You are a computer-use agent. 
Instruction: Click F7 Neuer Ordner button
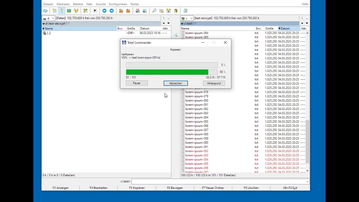213,188
